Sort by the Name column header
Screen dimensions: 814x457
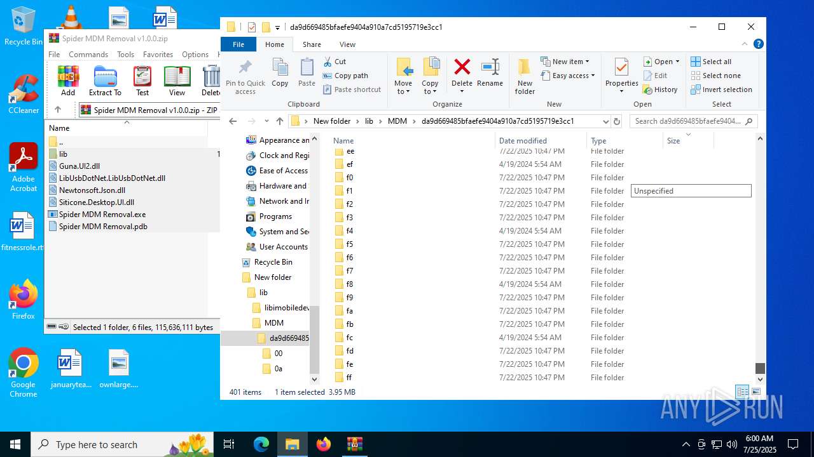412,141
